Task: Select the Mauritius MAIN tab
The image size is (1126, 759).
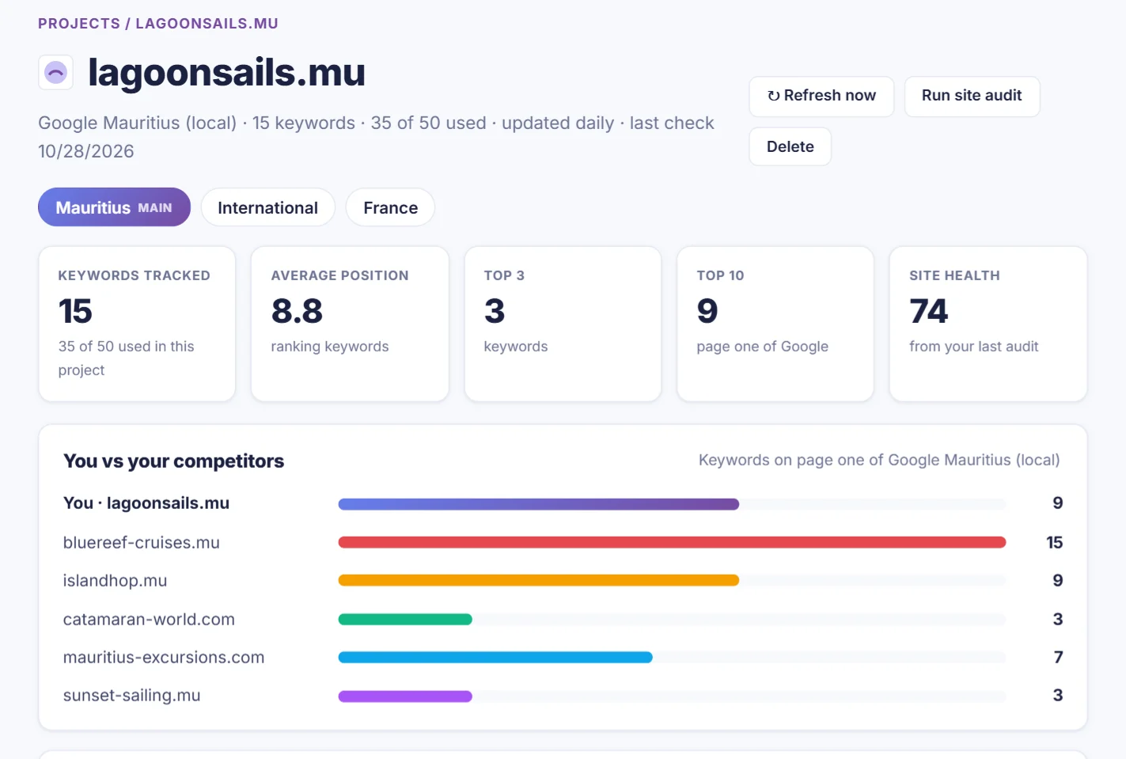Action: point(114,207)
